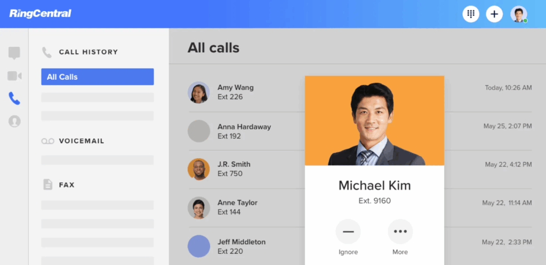Click the plus new action icon
Image resolution: width=546 pixels, height=265 pixels.
[x=494, y=14]
